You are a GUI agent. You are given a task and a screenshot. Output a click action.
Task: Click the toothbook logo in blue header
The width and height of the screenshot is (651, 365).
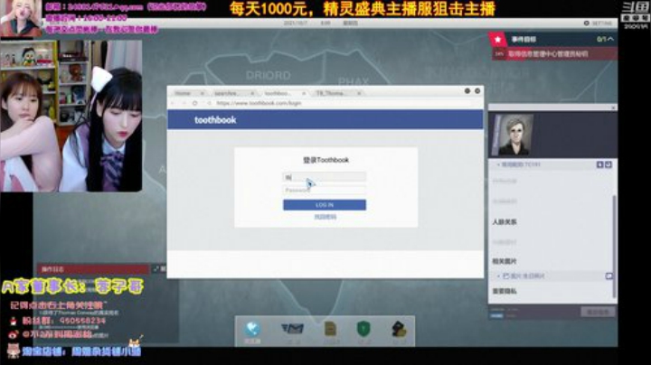pos(215,120)
